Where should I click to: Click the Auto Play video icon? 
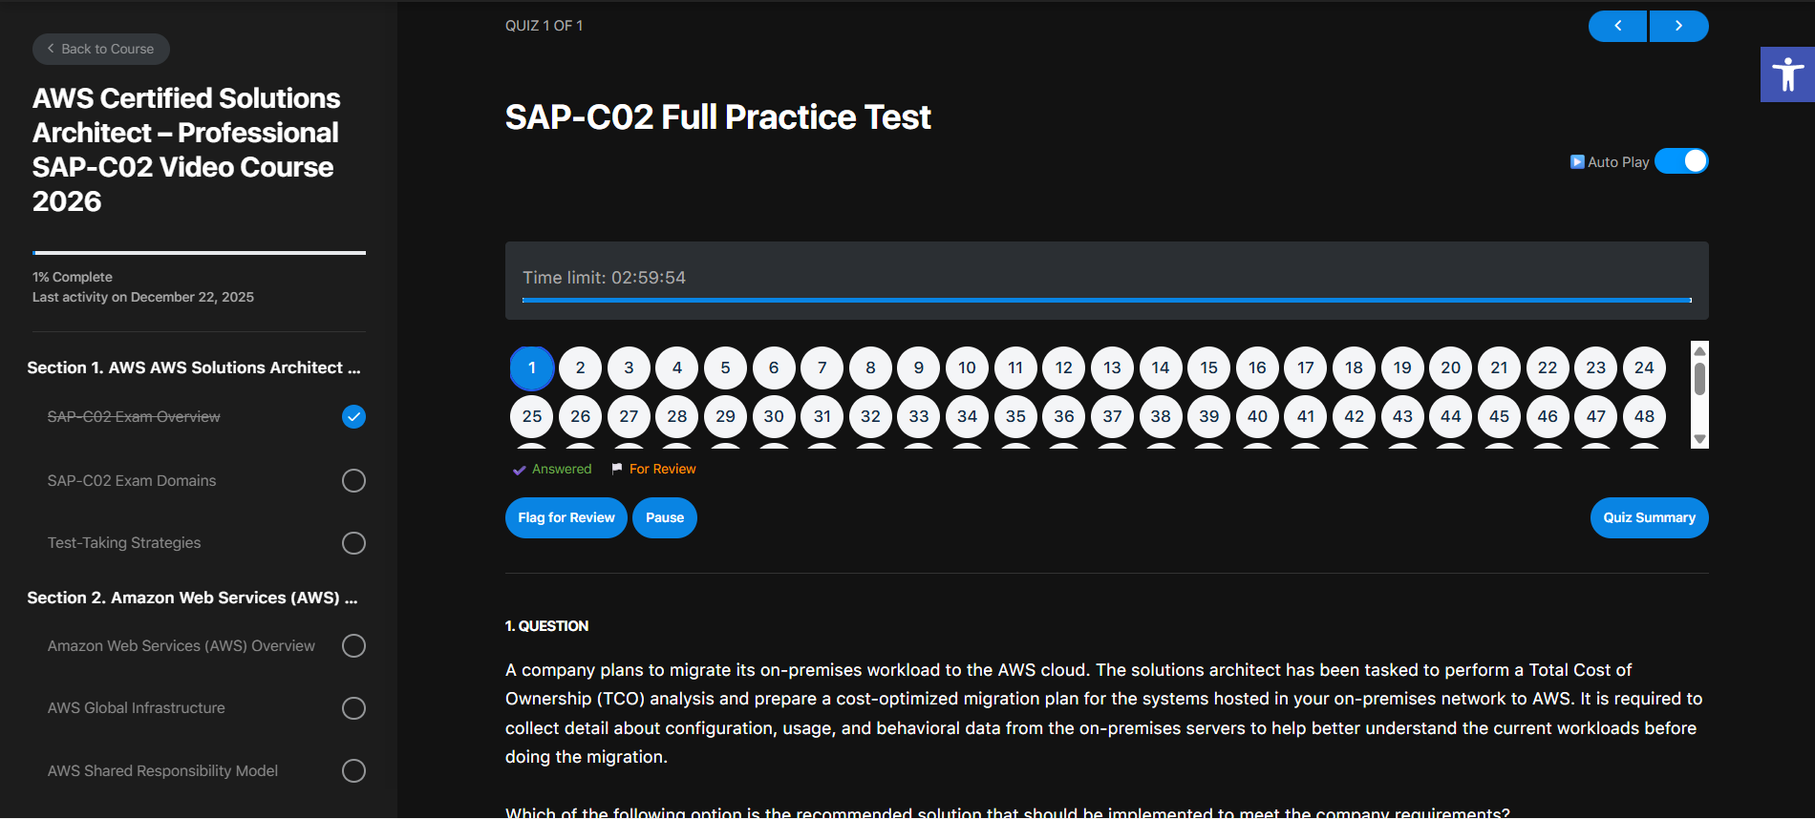1577,162
